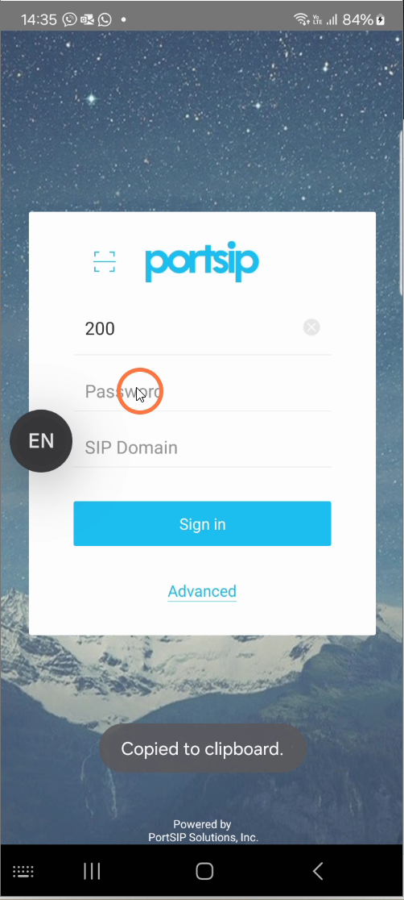This screenshot has height=900, width=404.
Task: Tap the Outlook mail notification icon
Action: point(87,19)
